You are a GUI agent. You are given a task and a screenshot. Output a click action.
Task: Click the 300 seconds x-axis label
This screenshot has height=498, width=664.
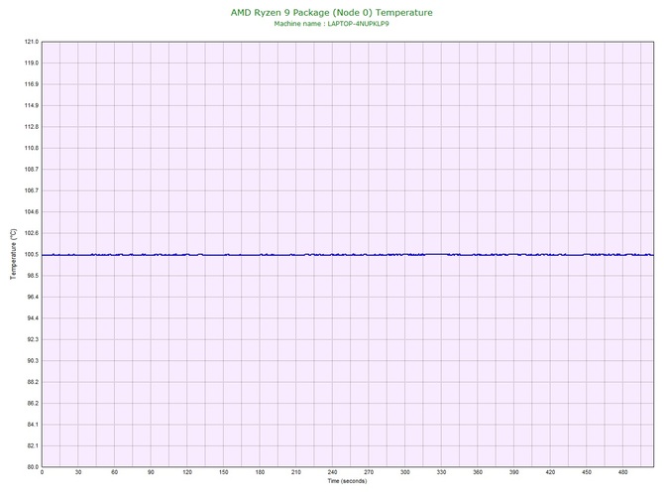pos(404,472)
